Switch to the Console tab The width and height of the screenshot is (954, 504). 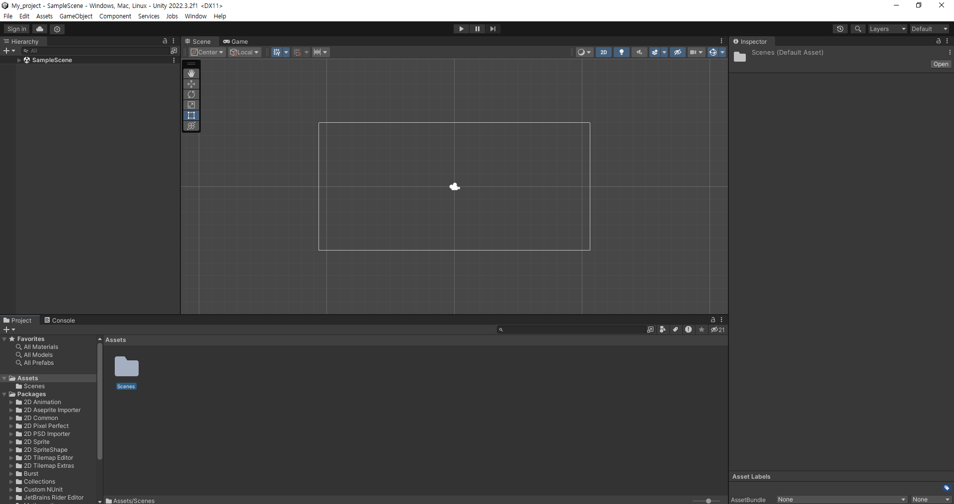click(60, 320)
